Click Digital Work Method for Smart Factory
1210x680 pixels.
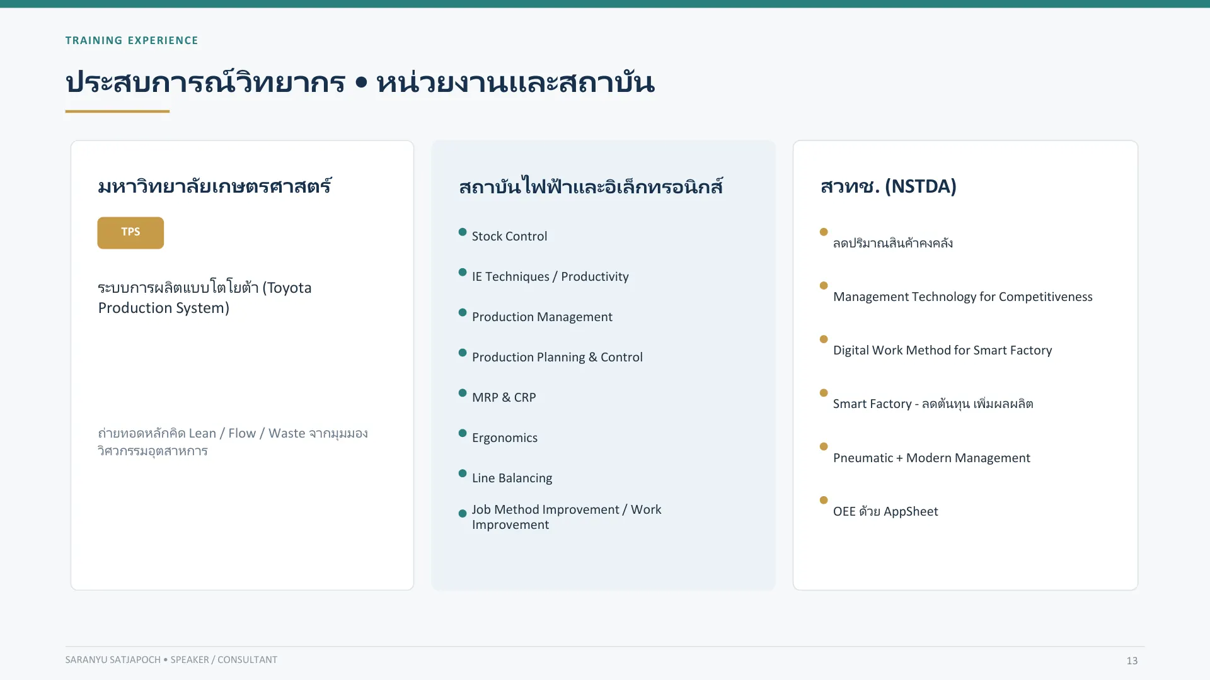pyautogui.click(x=942, y=350)
